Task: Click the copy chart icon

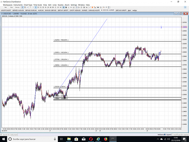Action: [x=100, y=7]
